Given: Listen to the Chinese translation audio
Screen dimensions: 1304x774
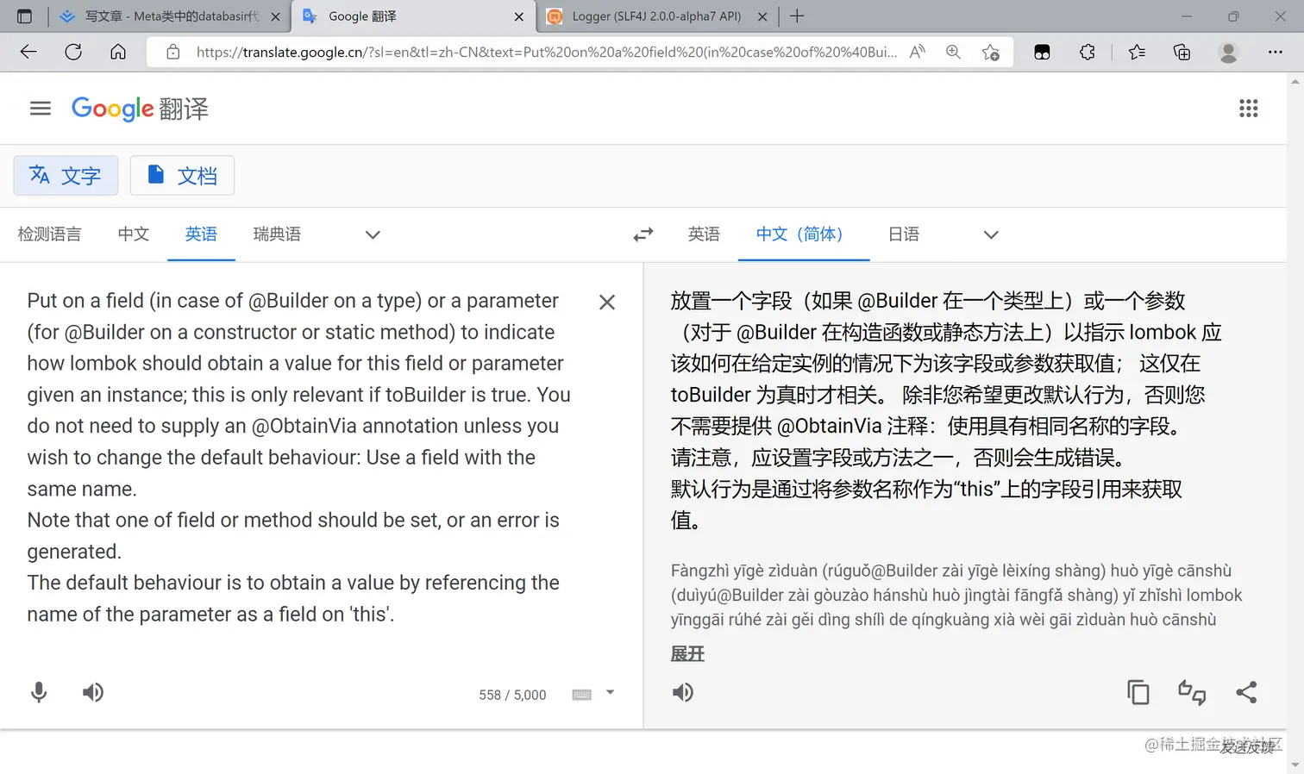Looking at the screenshot, I should click(683, 692).
